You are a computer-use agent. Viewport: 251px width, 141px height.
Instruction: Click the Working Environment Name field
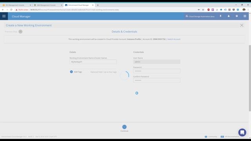click(93, 62)
